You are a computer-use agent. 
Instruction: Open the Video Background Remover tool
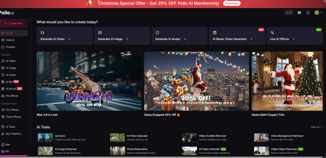279,138
